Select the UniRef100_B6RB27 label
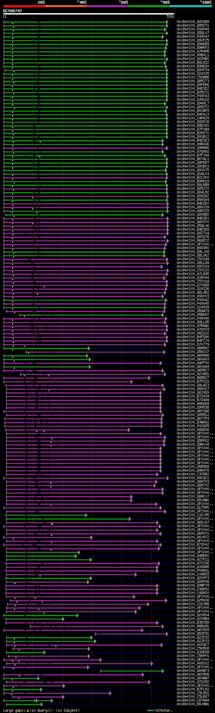This screenshot has width=215, height=713. [193, 378]
